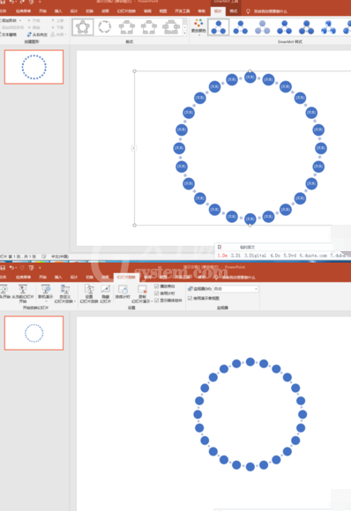
Task: Open 更改颜色 change colors dropdown
Action: click(x=198, y=27)
